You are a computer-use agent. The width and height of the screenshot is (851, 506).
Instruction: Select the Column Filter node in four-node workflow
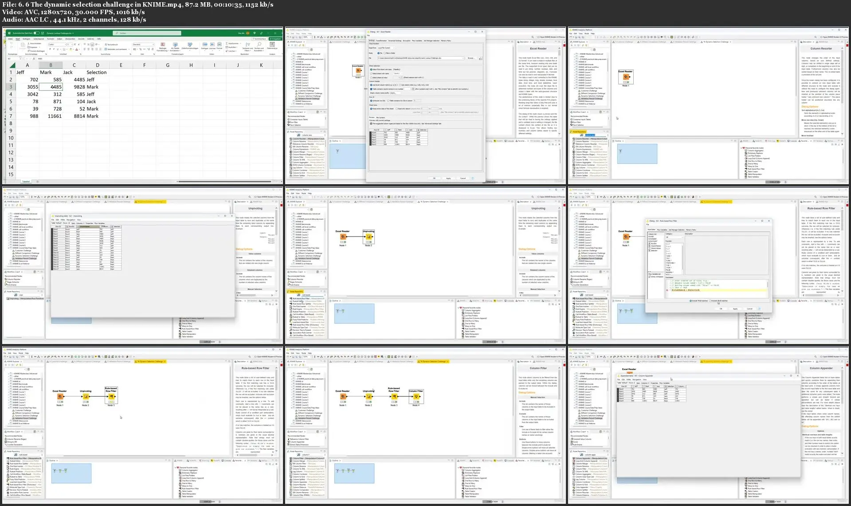416,397
